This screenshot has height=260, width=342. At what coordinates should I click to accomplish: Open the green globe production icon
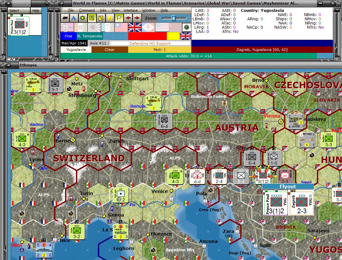[x=83, y=18]
